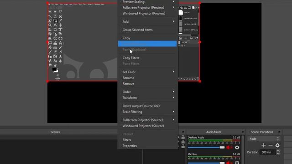Increase transition duration with up arrow
The height and width of the screenshot is (164, 292).
pyautogui.click(x=278, y=151)
